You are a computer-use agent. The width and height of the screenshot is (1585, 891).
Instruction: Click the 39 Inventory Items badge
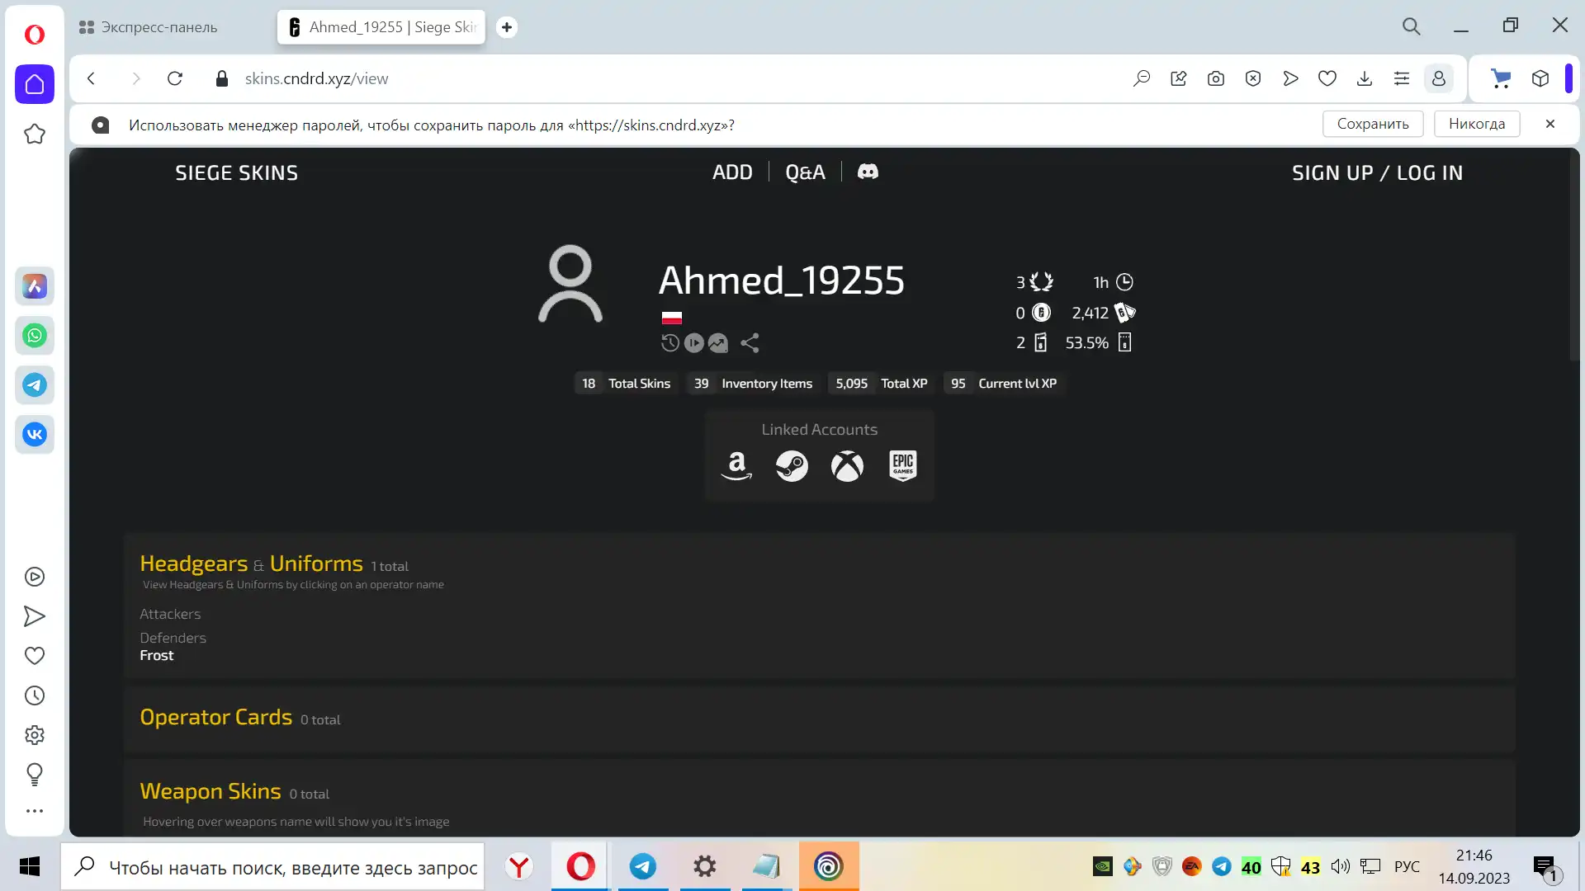pos(753,384)
